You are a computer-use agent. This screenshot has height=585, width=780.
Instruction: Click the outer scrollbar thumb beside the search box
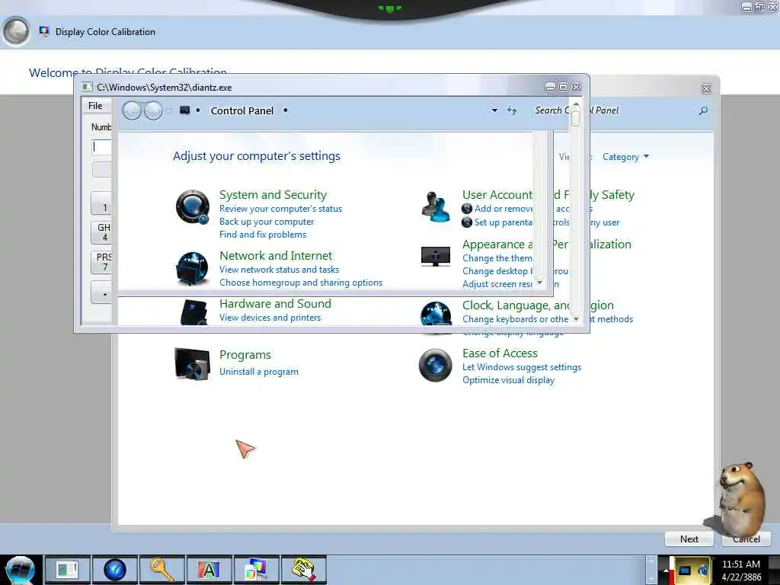click(x=576, y=118)
